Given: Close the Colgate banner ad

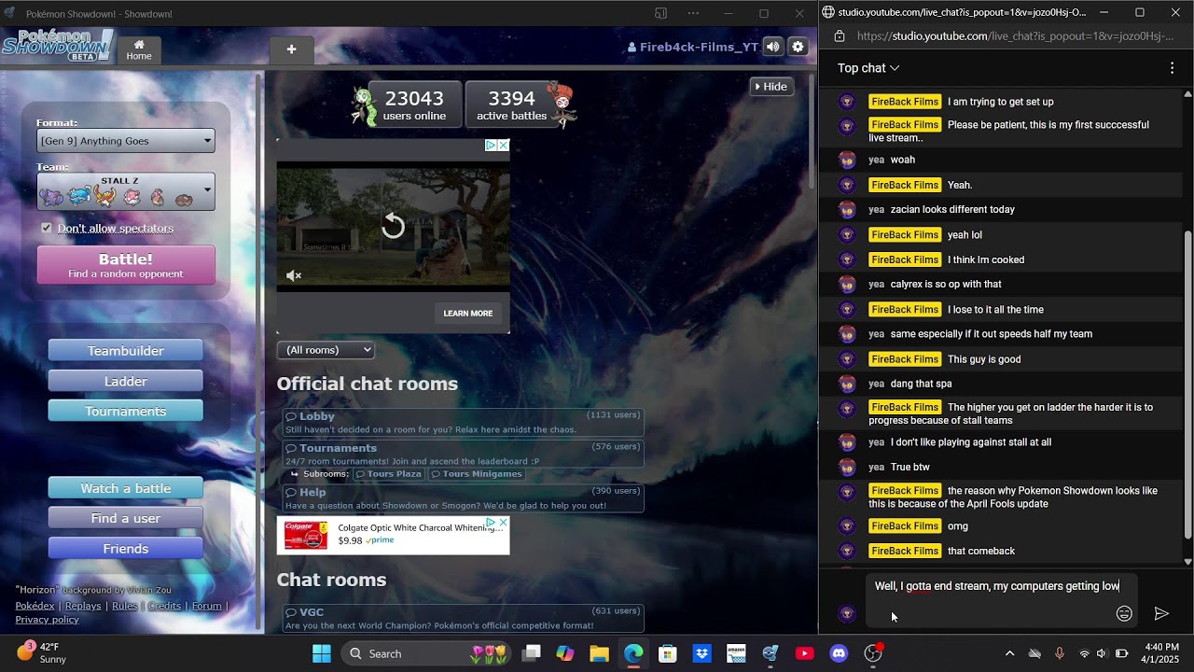Looking at the screenshot, I should [504, 522].
